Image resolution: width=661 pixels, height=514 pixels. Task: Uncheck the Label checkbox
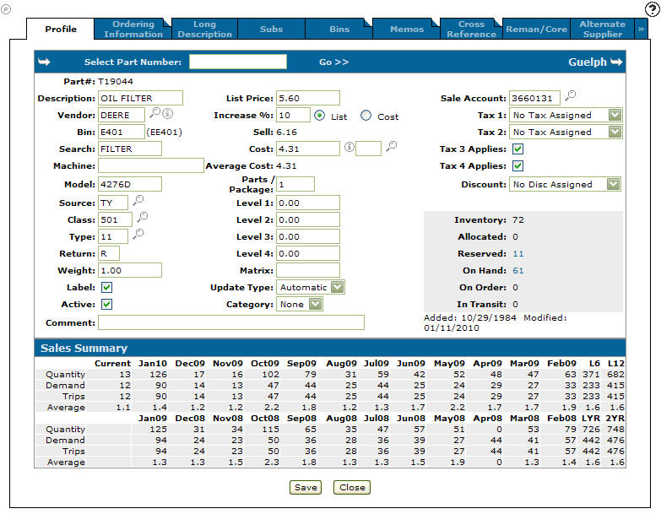[106, 287]
